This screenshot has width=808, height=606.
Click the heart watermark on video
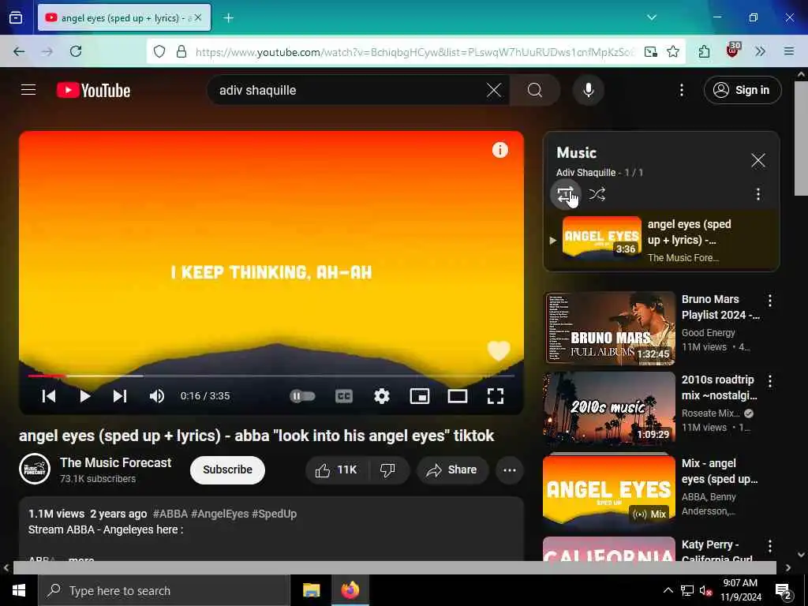point(499,350)
